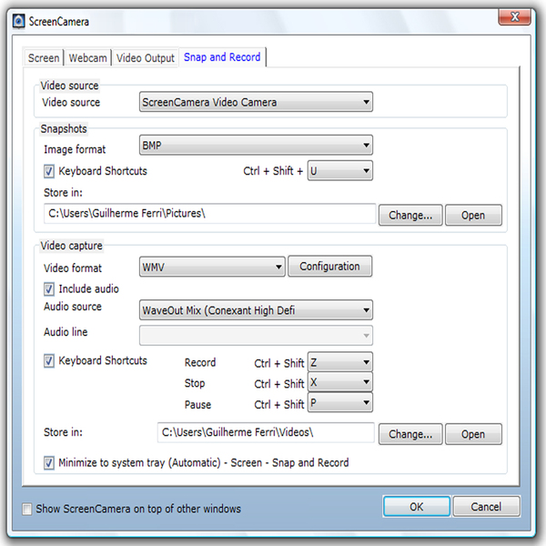Click the Image format label
The width and height of the screenshot is (546, 546).
[75, 149]
